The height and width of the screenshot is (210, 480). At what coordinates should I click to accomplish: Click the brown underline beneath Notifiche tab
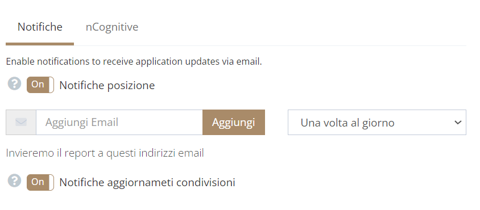coord(40,44)
